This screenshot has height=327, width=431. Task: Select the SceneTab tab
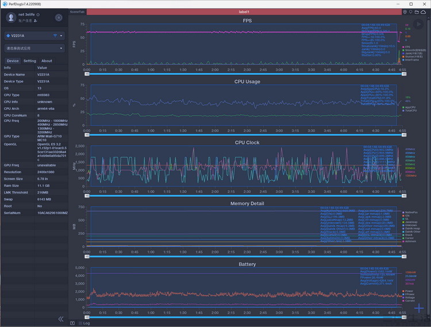77,12
